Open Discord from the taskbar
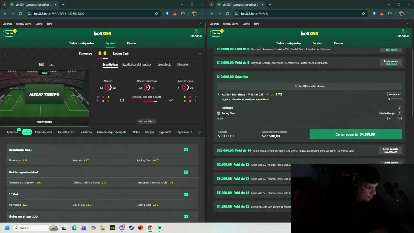 (122, 228)
